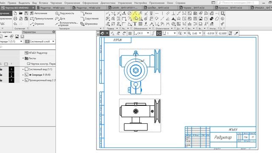
Task: Click the insert picture icon in ribbon
Action: click(201, 19)
